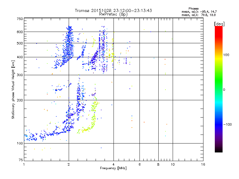Click the colorbar '-100' tick label
Image resolution: width=239 pixels, height=179 pixels.
coord(227,124)
